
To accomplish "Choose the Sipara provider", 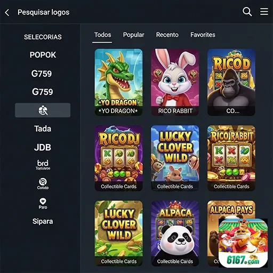I will [x=43, y=221].
